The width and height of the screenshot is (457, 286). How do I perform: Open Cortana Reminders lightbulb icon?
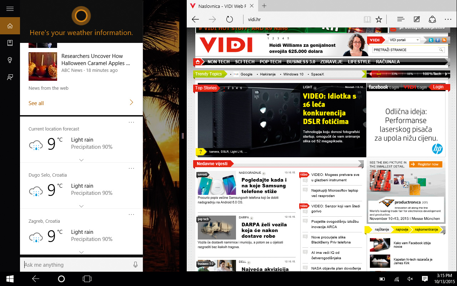click(10, 60)
